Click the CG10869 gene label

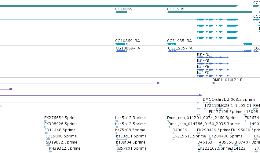[124, 9]
